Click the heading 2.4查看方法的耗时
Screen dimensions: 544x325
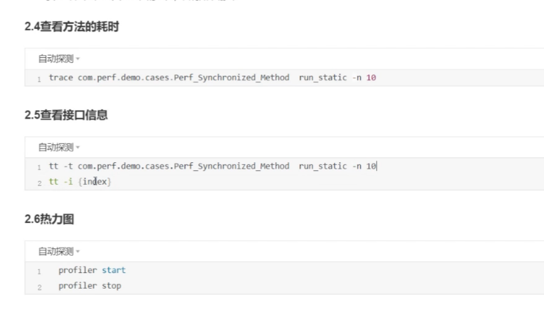(x=72, y=27)
